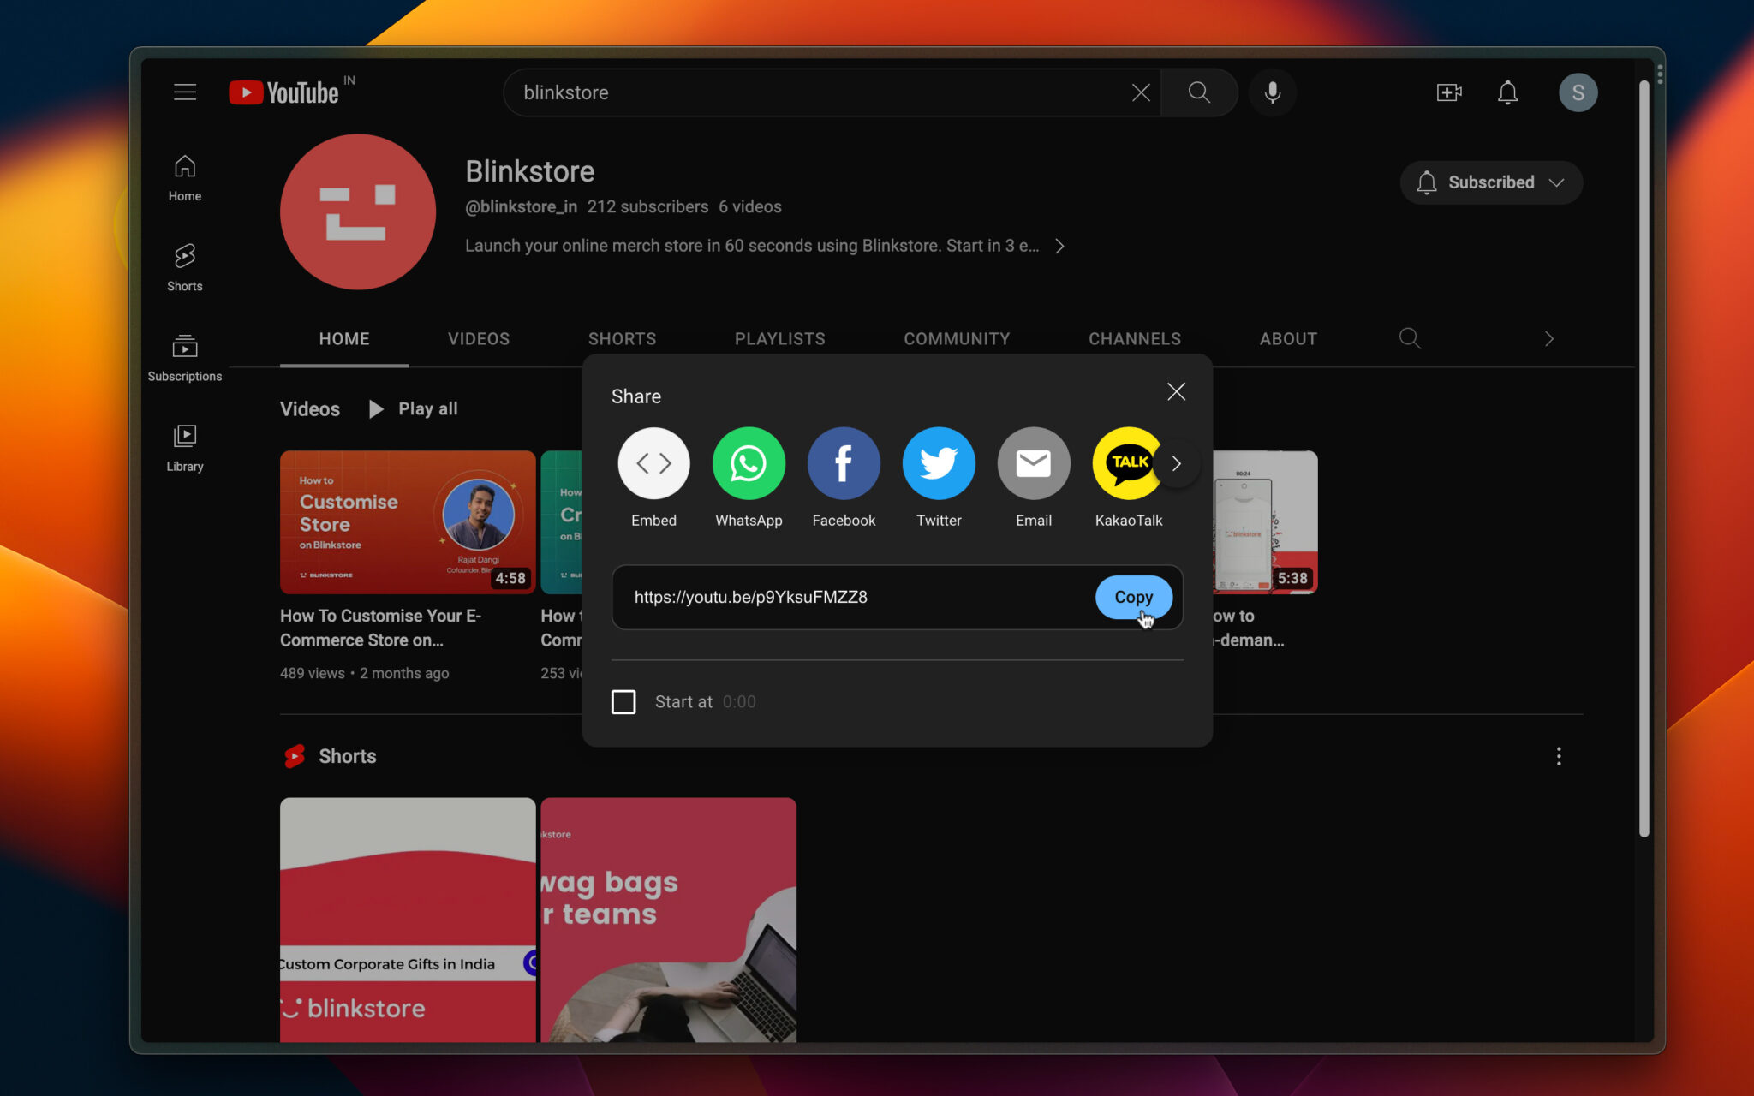The image size is (1754, 1096).
Task: Share via KakaoTalk
Action: [1125, 463]
